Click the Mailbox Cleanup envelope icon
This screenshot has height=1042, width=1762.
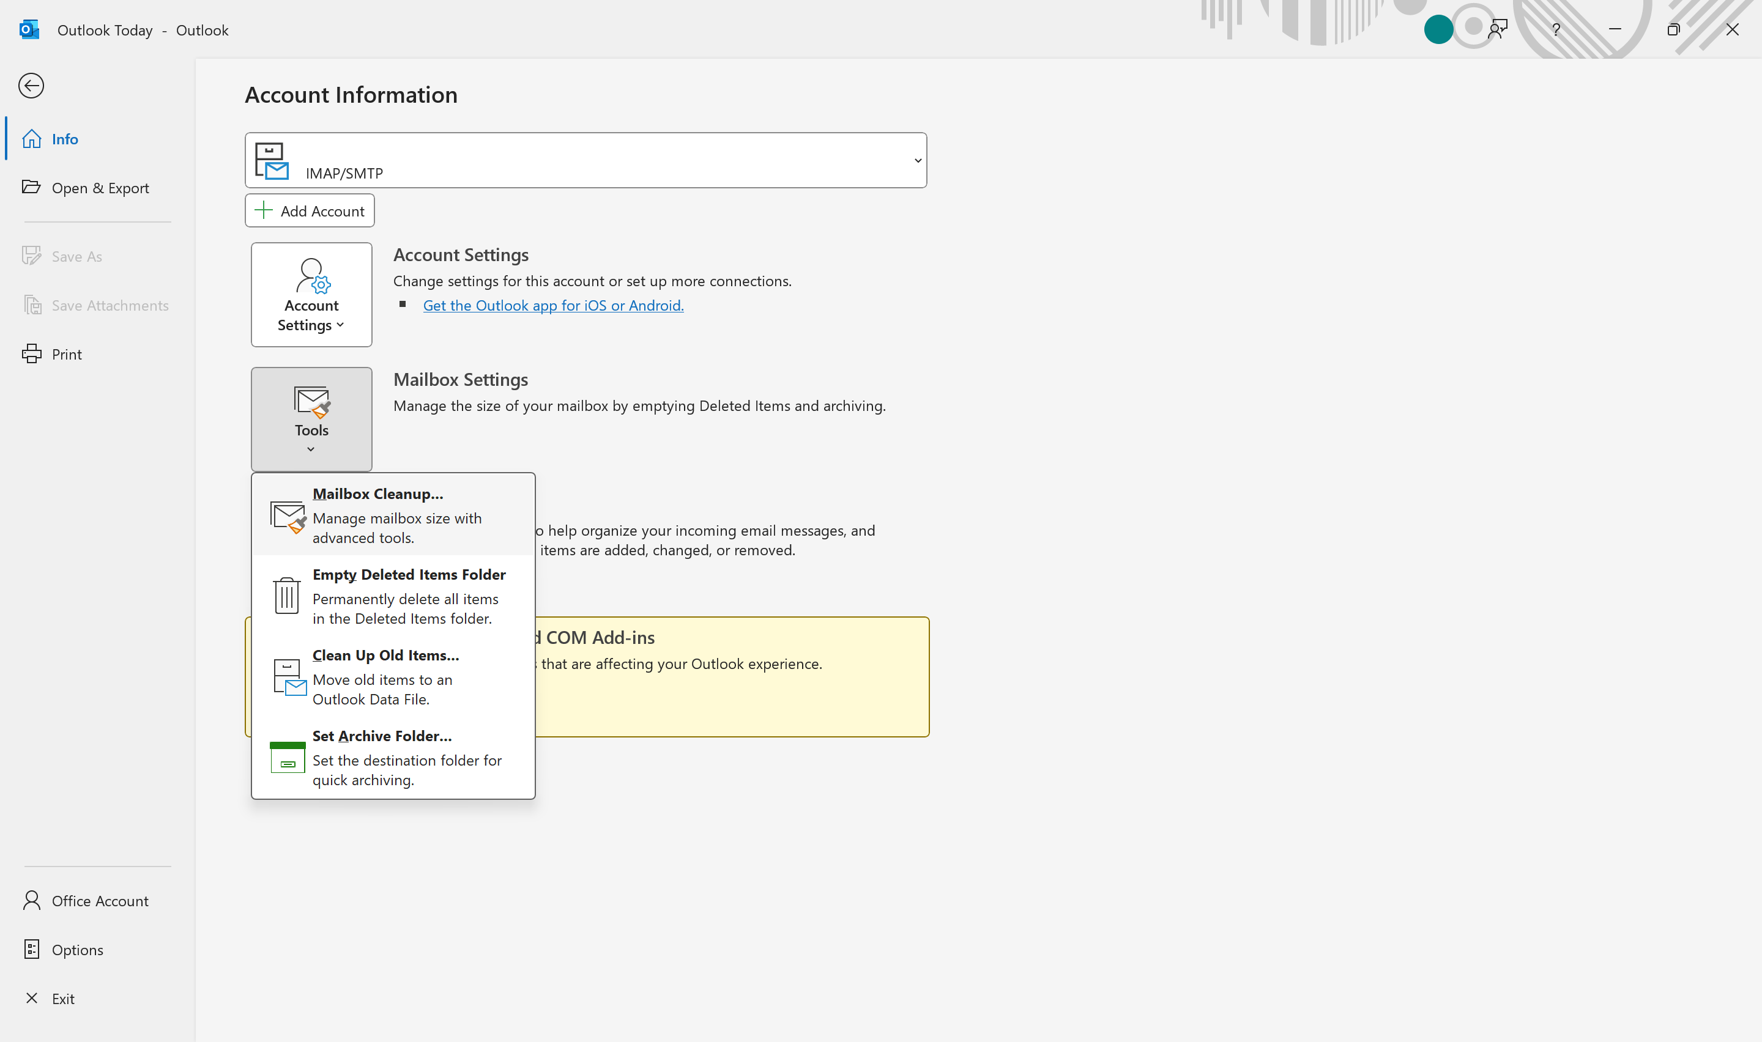(x=288, y=517)
